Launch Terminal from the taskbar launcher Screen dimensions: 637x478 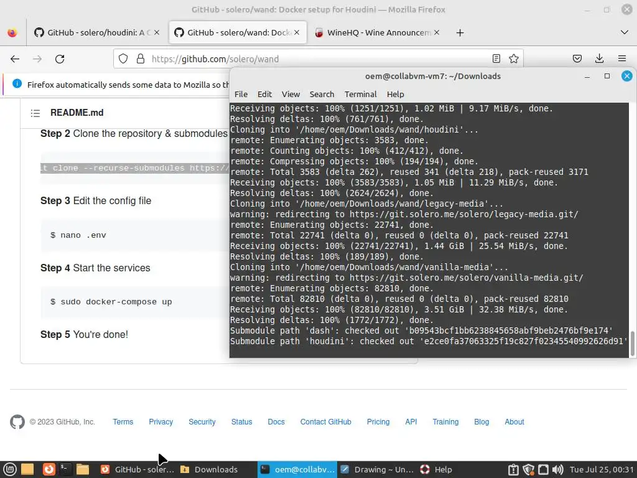pos(65,469)
